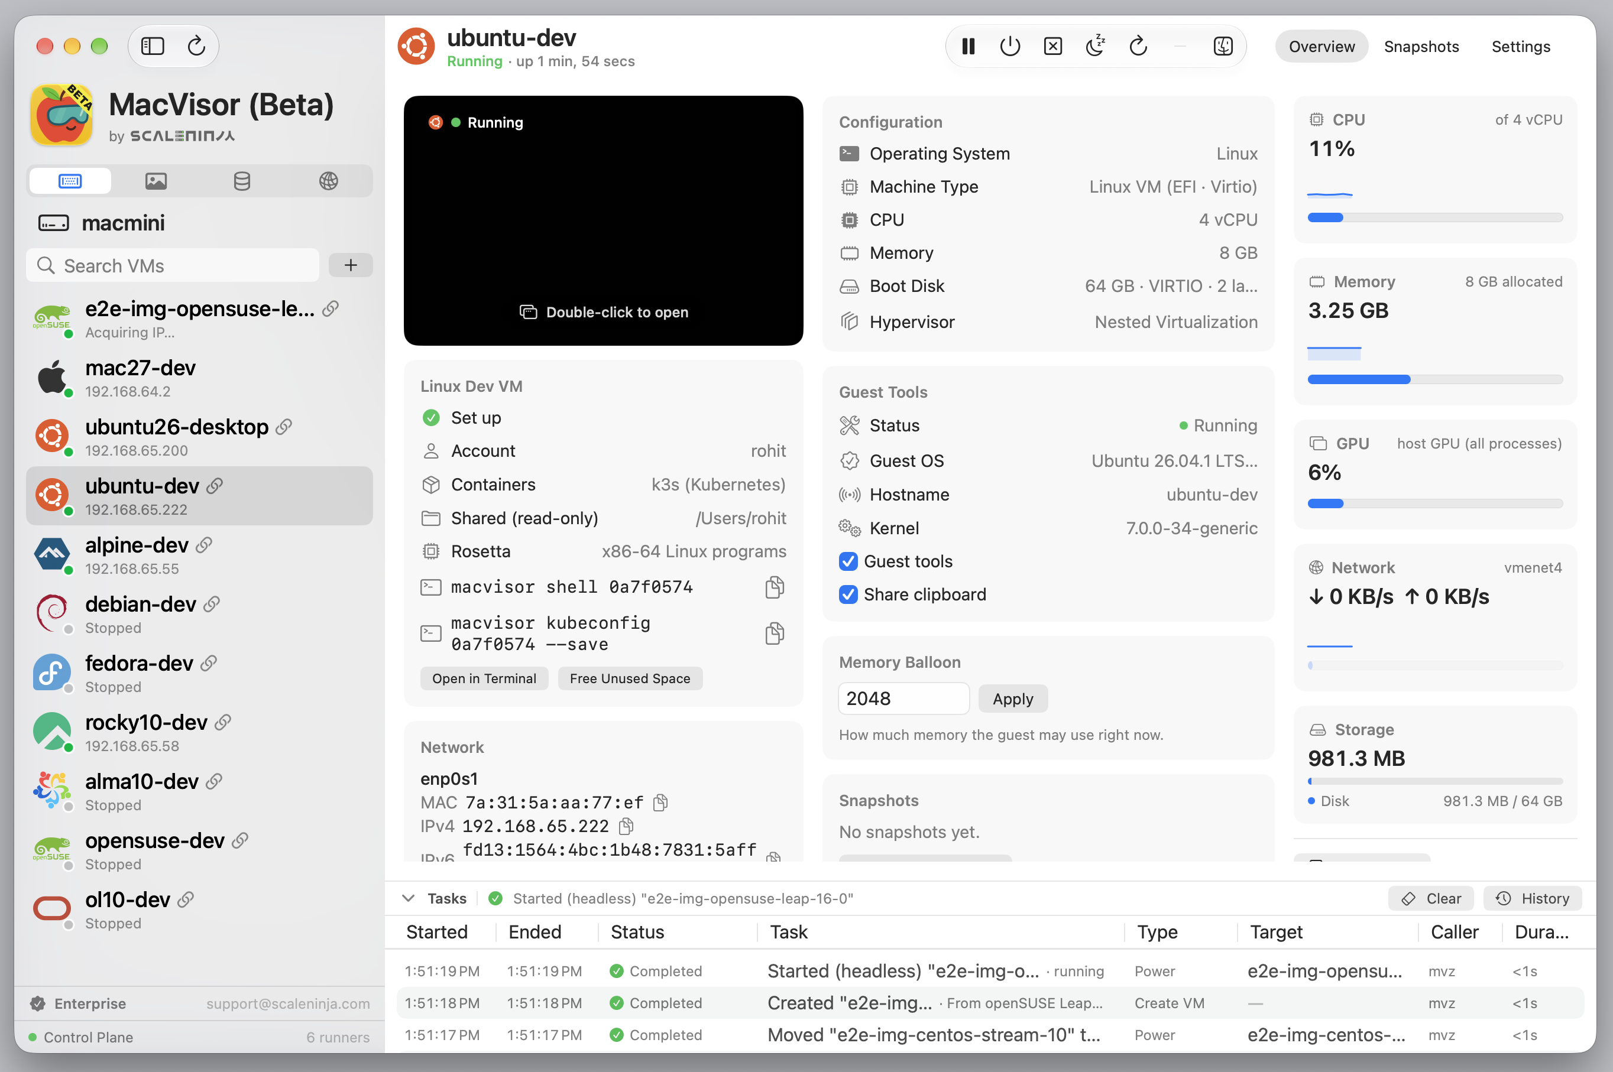Switch to the Snapshots tab
The width and height of the screenshot is (1613, 1072).
[x=1421, y=47]
